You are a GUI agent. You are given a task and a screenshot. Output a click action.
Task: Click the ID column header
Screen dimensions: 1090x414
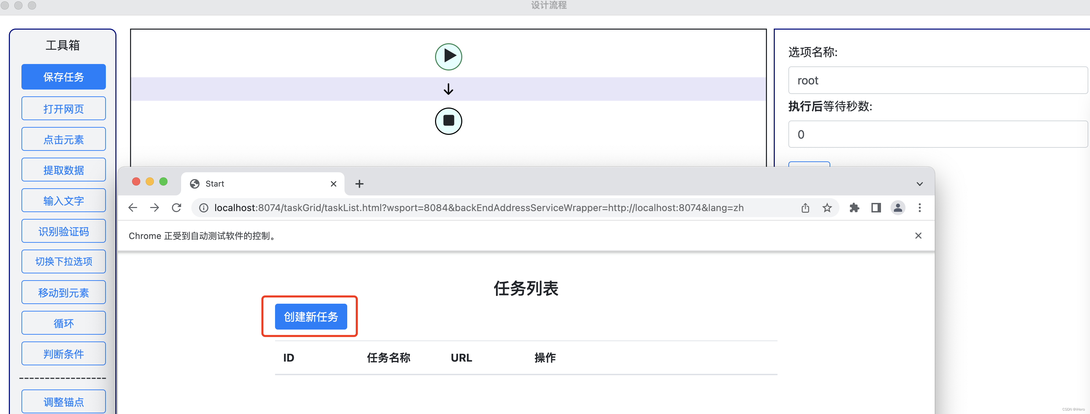tap(289, 358)
